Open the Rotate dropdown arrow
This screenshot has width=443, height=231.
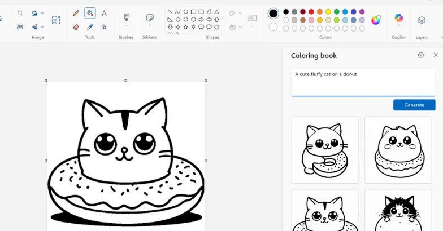(x=42, y=14)
